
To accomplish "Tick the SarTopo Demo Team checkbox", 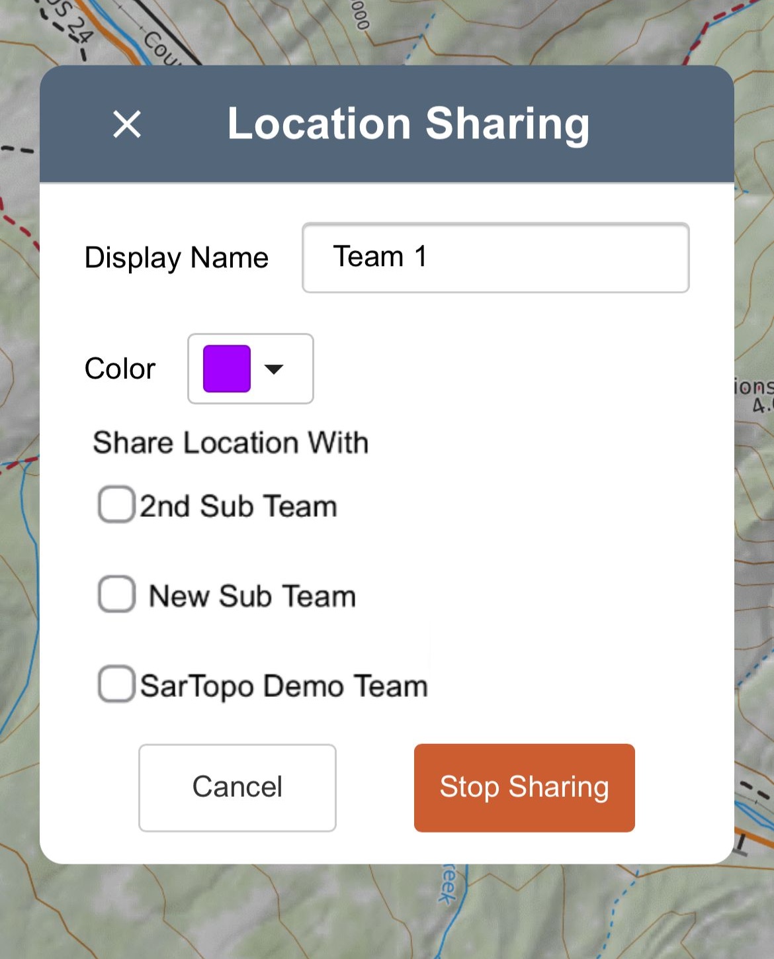I will coord(117,684).
